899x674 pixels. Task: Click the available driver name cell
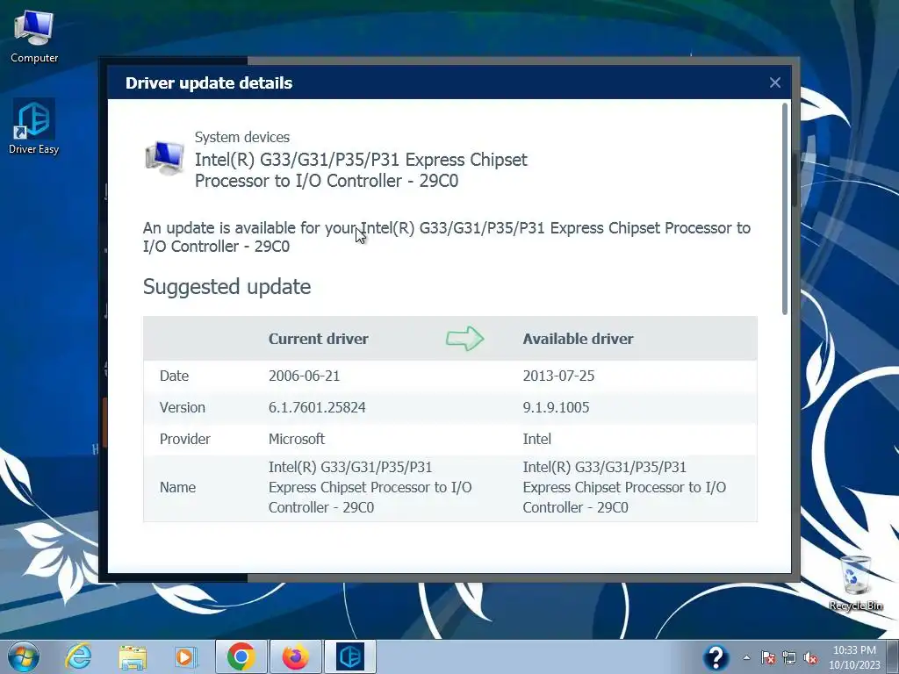[624, 487]
